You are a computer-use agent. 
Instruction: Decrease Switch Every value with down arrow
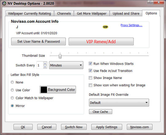pos(45,67)
